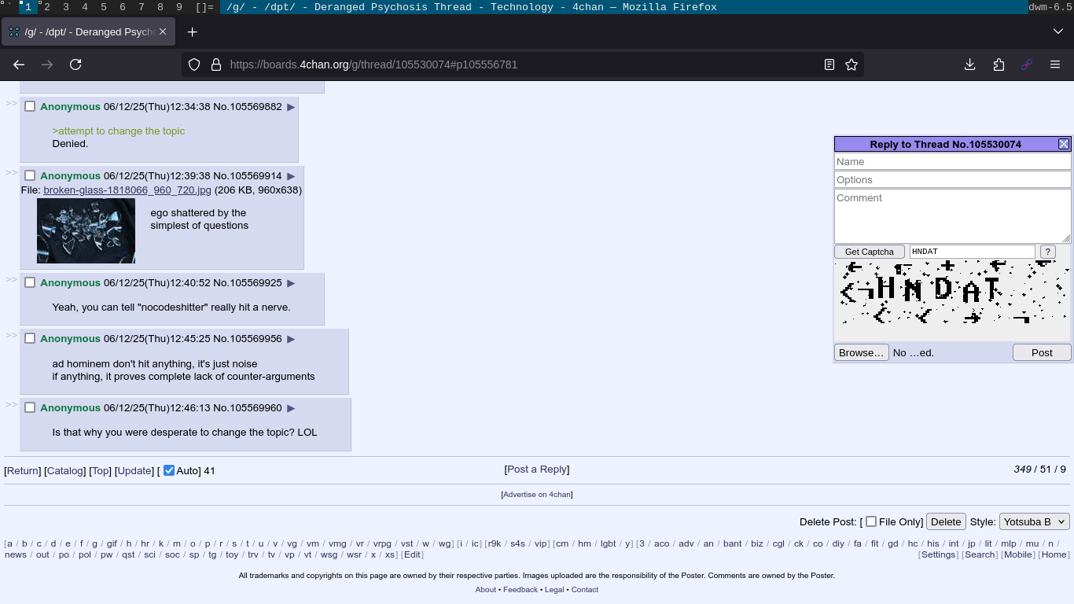Open the news board link in footer
Viewport: 1074px width, 604px height.
tap(16, 554)
